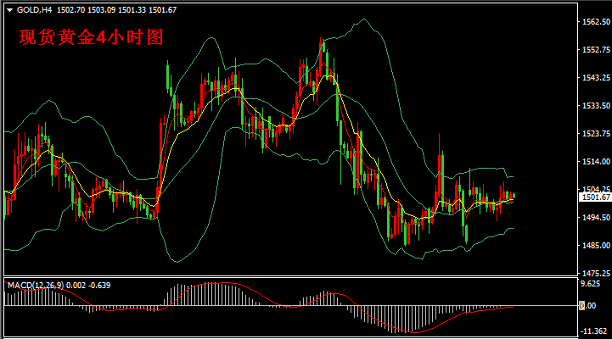This screenshot has width=612, height=339.
Task: Click the triangle arrow before GOLD,H4
Action: coord(9,10)
